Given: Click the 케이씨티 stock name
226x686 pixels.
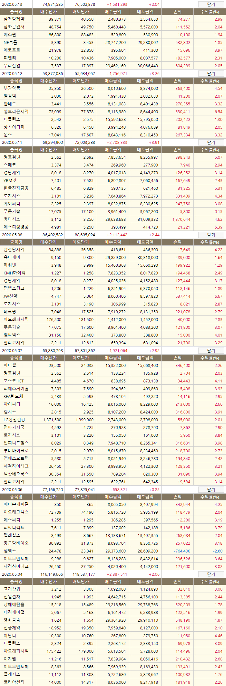Looking at the screenshot, I should [x=12, y=203].
